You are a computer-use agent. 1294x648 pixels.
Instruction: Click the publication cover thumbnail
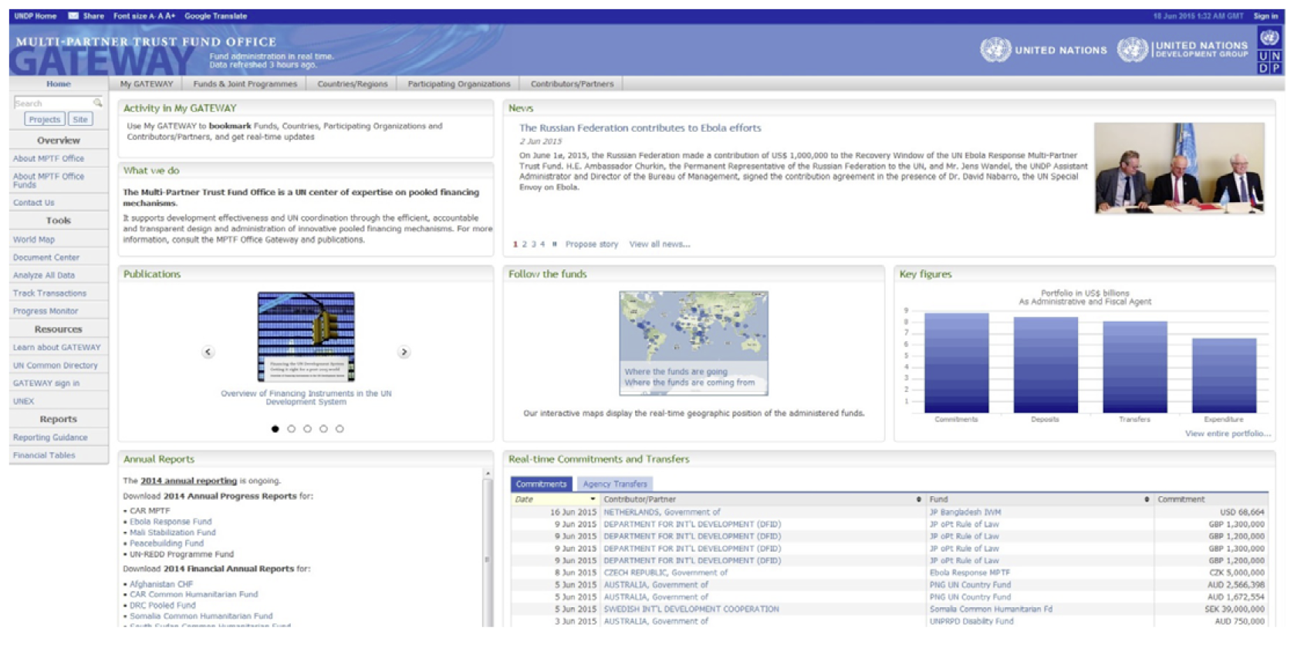click(306, 336)
